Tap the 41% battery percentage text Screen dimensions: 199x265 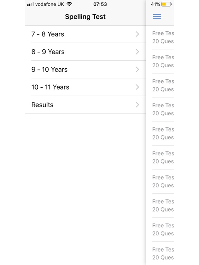tap(155, 4)
